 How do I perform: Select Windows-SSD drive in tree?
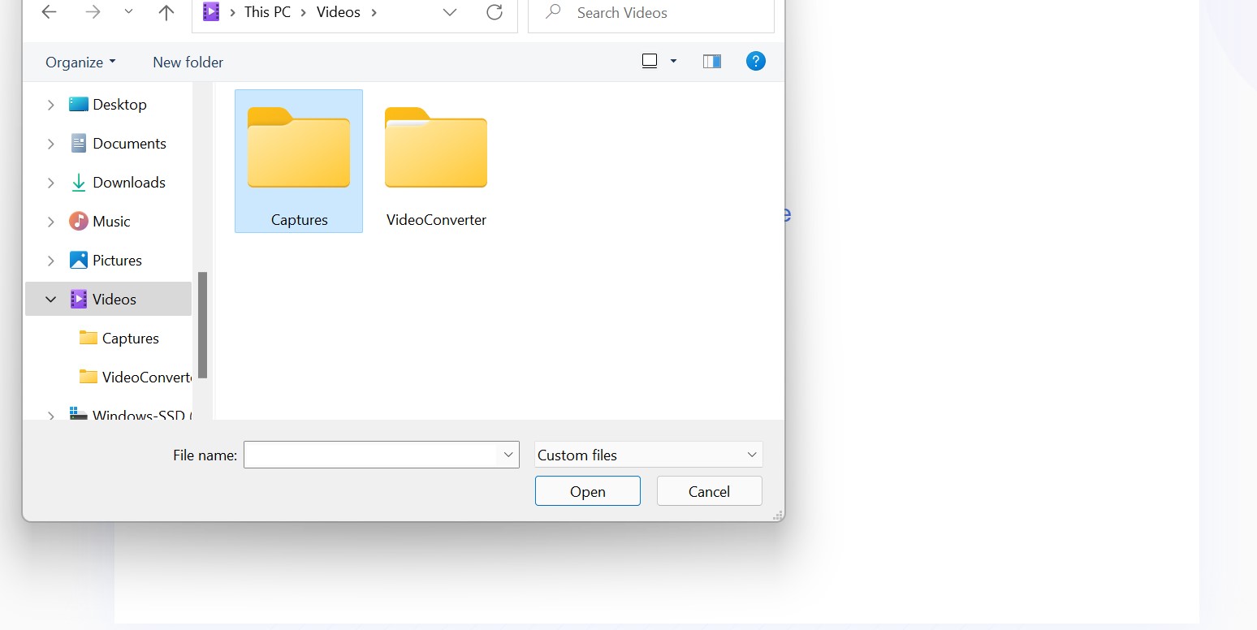131,415
